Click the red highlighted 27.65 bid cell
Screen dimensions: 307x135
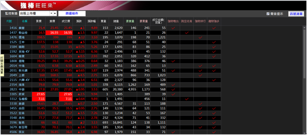(39, 94)
